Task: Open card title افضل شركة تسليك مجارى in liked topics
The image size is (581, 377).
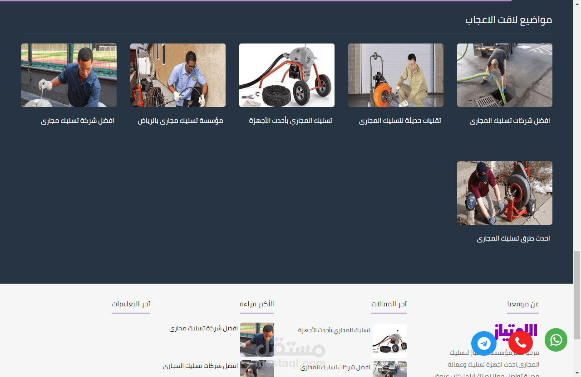Action: coord(78,121)
